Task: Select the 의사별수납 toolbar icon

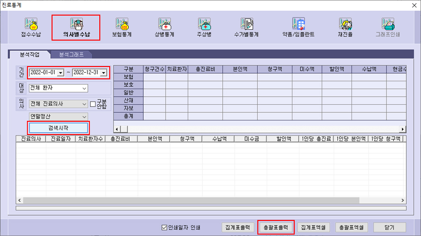Action: pos(76,27)
